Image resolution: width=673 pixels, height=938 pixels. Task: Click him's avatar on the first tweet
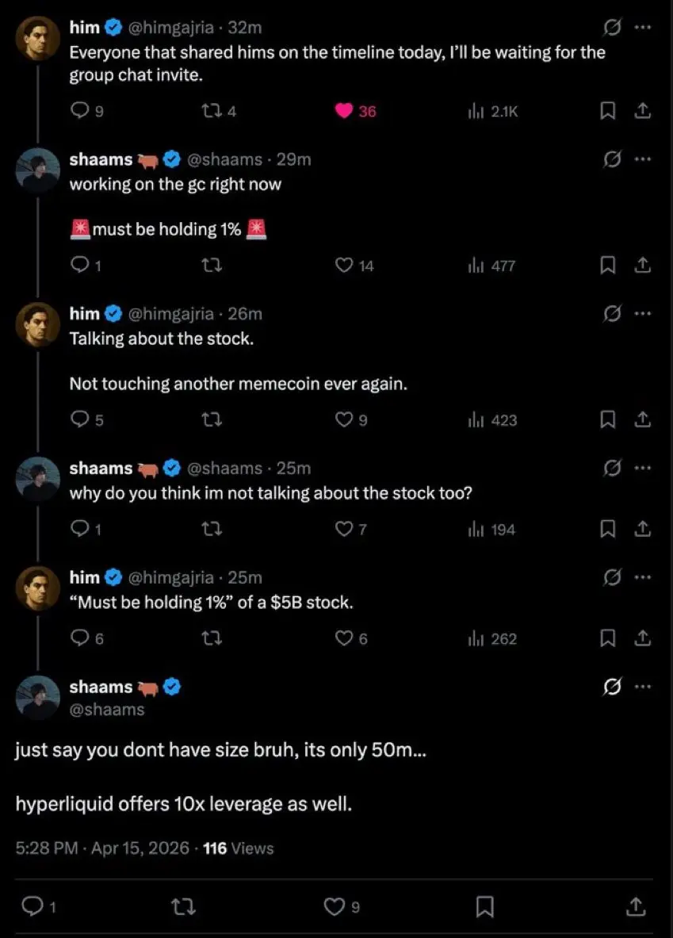[38, 39]
